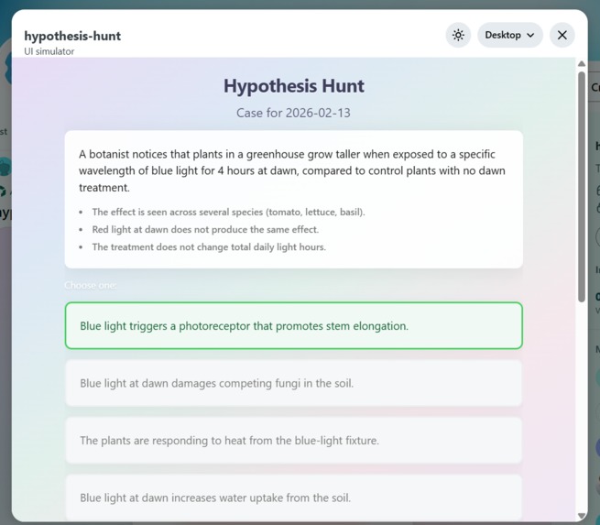
Task: Click the botanist case description paragraph
Action: point(293,170)
